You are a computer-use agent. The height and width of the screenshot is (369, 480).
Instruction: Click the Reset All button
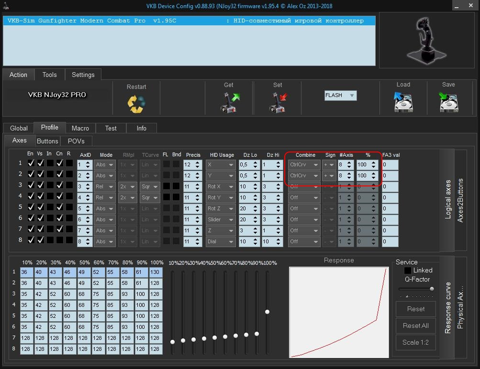416,326
